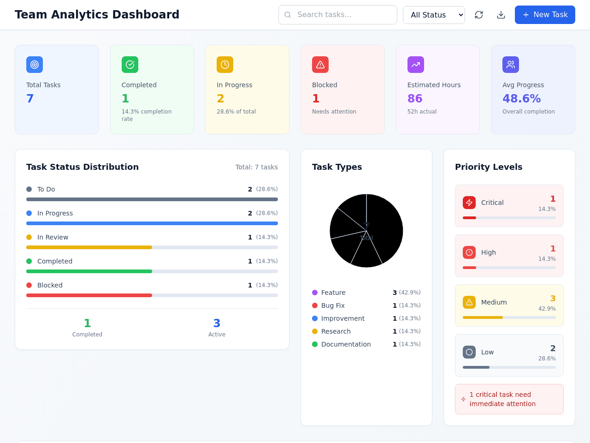Click the Active count of 3
This screenshot has width=590, height=443.
(x=217, y=323)
